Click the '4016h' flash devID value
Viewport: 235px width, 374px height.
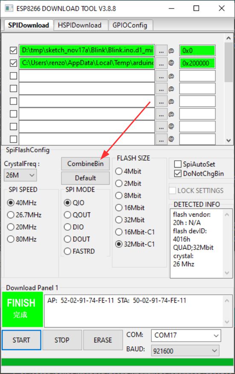click(x=182, y=239)
